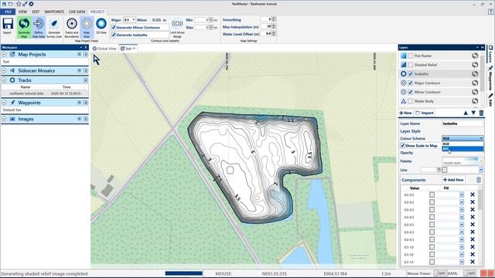The height and width of the screenshot is (278, 495).
Task: Open the Line style dropdown arrow
Action: tap(481, 170)
